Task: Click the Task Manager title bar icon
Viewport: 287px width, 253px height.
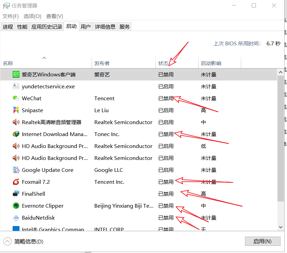Action: [x=6, y=6]
